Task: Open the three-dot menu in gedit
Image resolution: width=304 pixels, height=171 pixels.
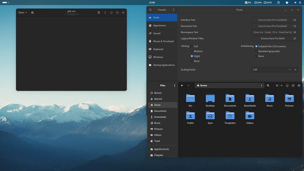Action: pos(105,12)
